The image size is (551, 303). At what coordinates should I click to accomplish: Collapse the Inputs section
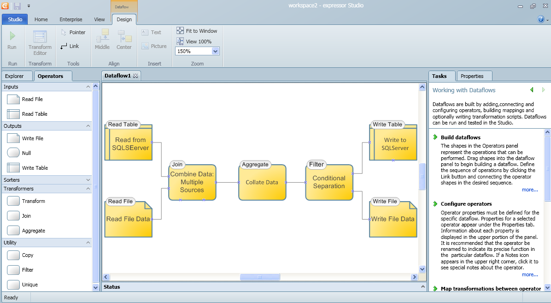click(x=88, y=87)
